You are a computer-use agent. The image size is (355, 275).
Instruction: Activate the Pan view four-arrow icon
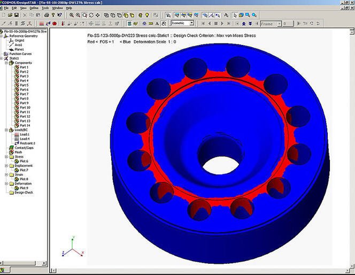click(x=98, y=15)
